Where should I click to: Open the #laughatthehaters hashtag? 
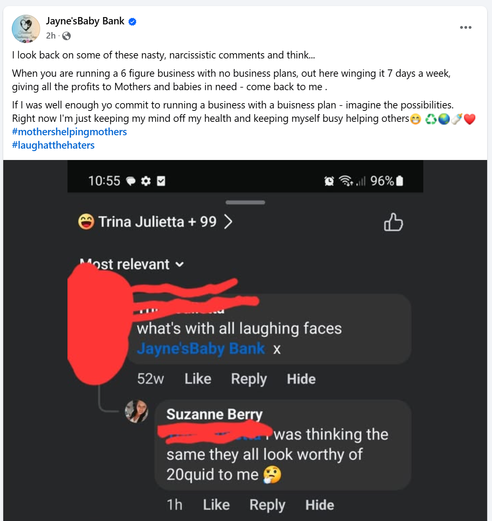[x=53, y=145]
